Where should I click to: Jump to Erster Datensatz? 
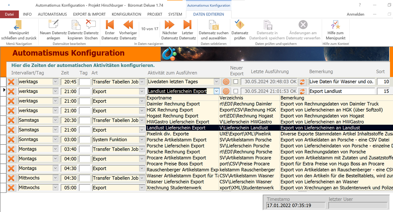[x=110, y=25]
